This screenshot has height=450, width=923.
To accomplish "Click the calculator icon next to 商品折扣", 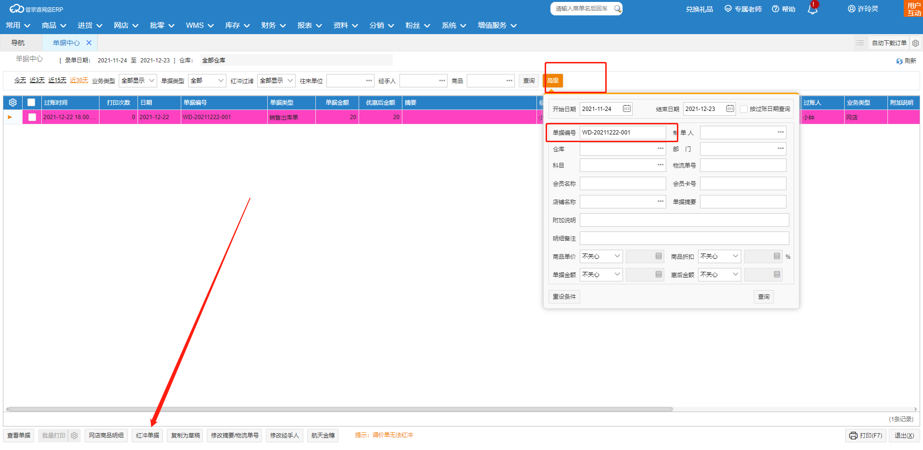I will tap(777, 256).
